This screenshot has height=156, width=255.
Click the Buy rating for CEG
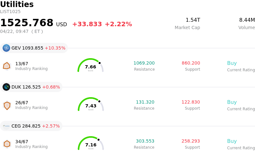point(232,141)
